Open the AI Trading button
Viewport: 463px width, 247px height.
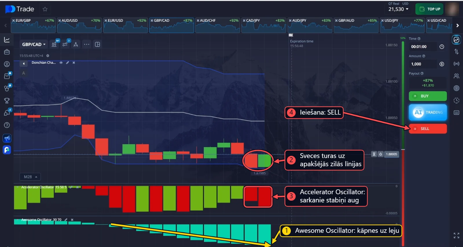point(428,112)
